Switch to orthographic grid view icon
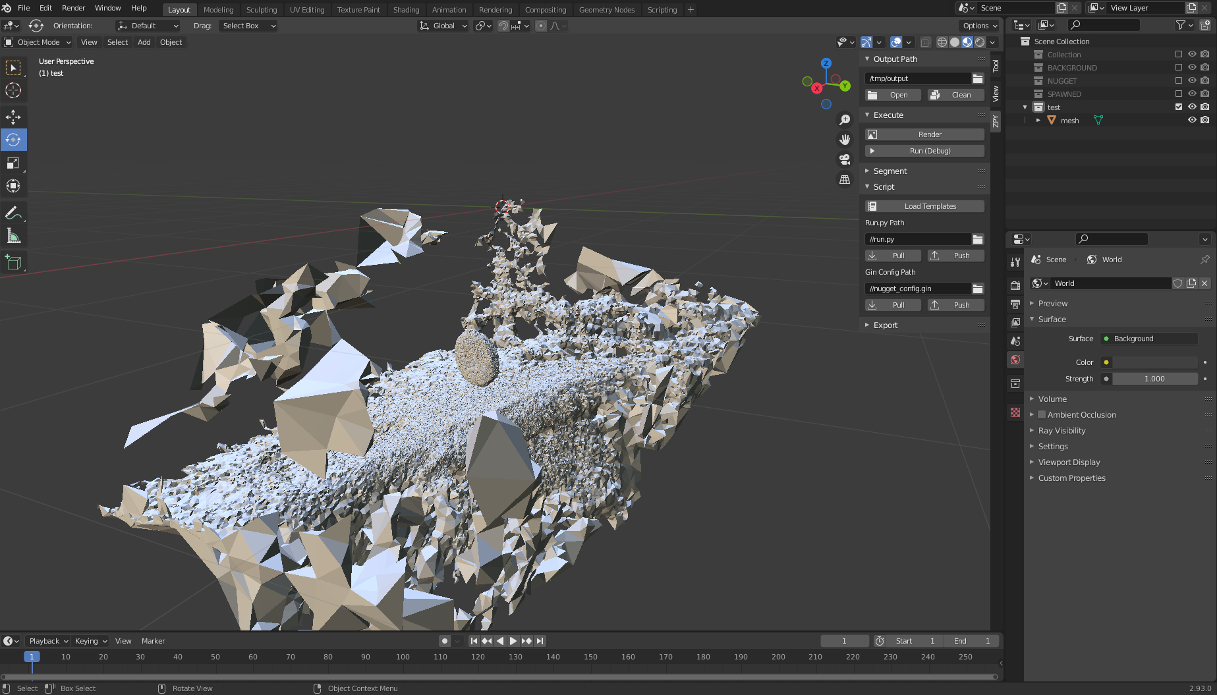The height and width of the screenshot is (695, 1217). pyautogui.click(x=845, y=179)
